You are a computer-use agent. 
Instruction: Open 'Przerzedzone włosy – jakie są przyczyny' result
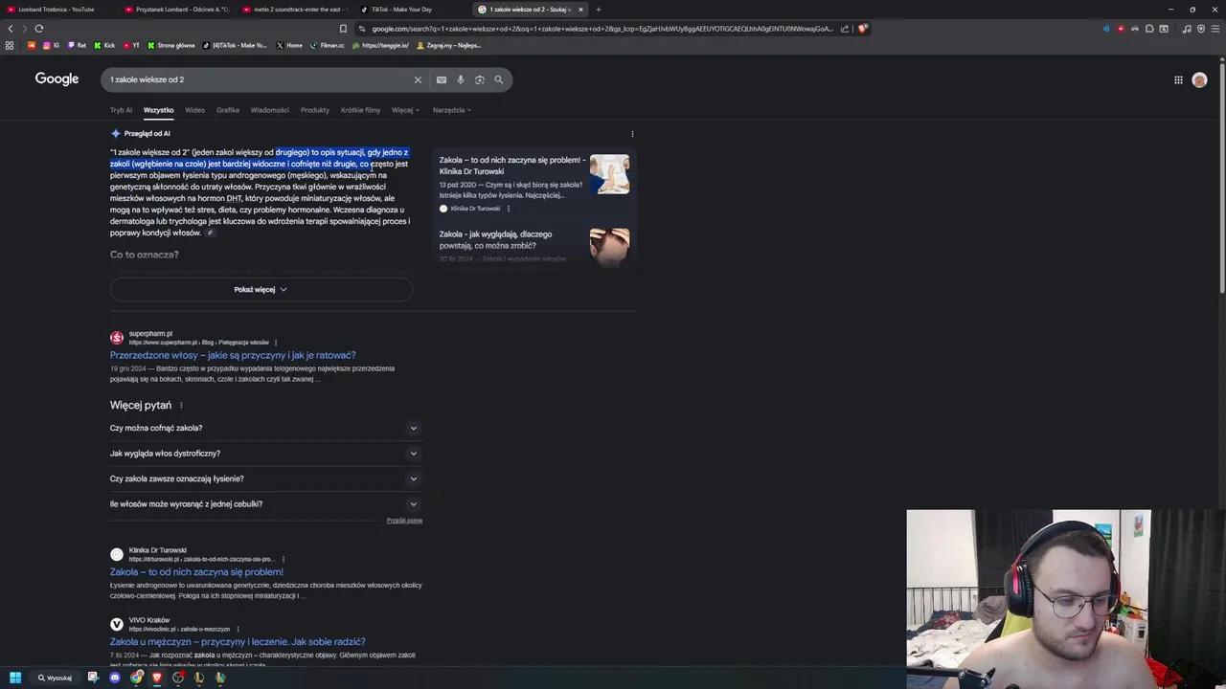click(233, 355)
